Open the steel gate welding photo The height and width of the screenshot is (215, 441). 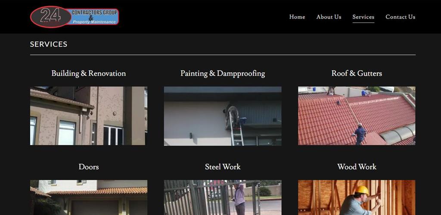[x=223, y=198]
